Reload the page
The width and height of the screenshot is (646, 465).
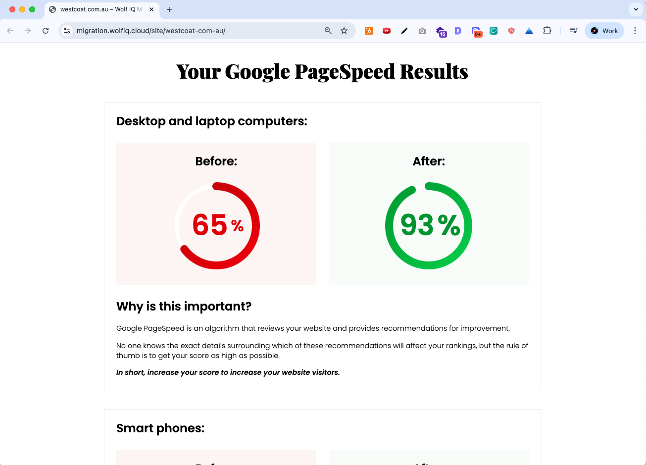[x=46, y=31]
